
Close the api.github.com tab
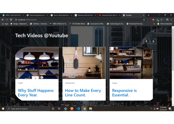pyautogui.click(x=47, y=15)
